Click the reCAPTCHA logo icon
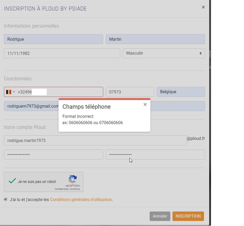244x226 pixels. tap(73, 179)
